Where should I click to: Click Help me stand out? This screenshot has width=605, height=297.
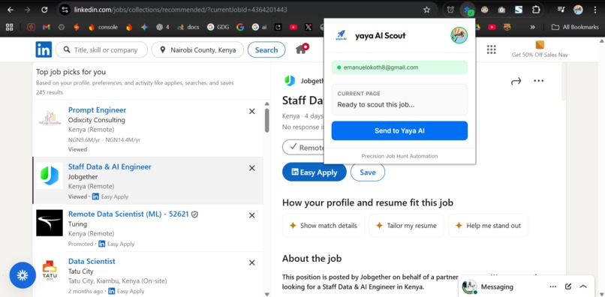488,226
